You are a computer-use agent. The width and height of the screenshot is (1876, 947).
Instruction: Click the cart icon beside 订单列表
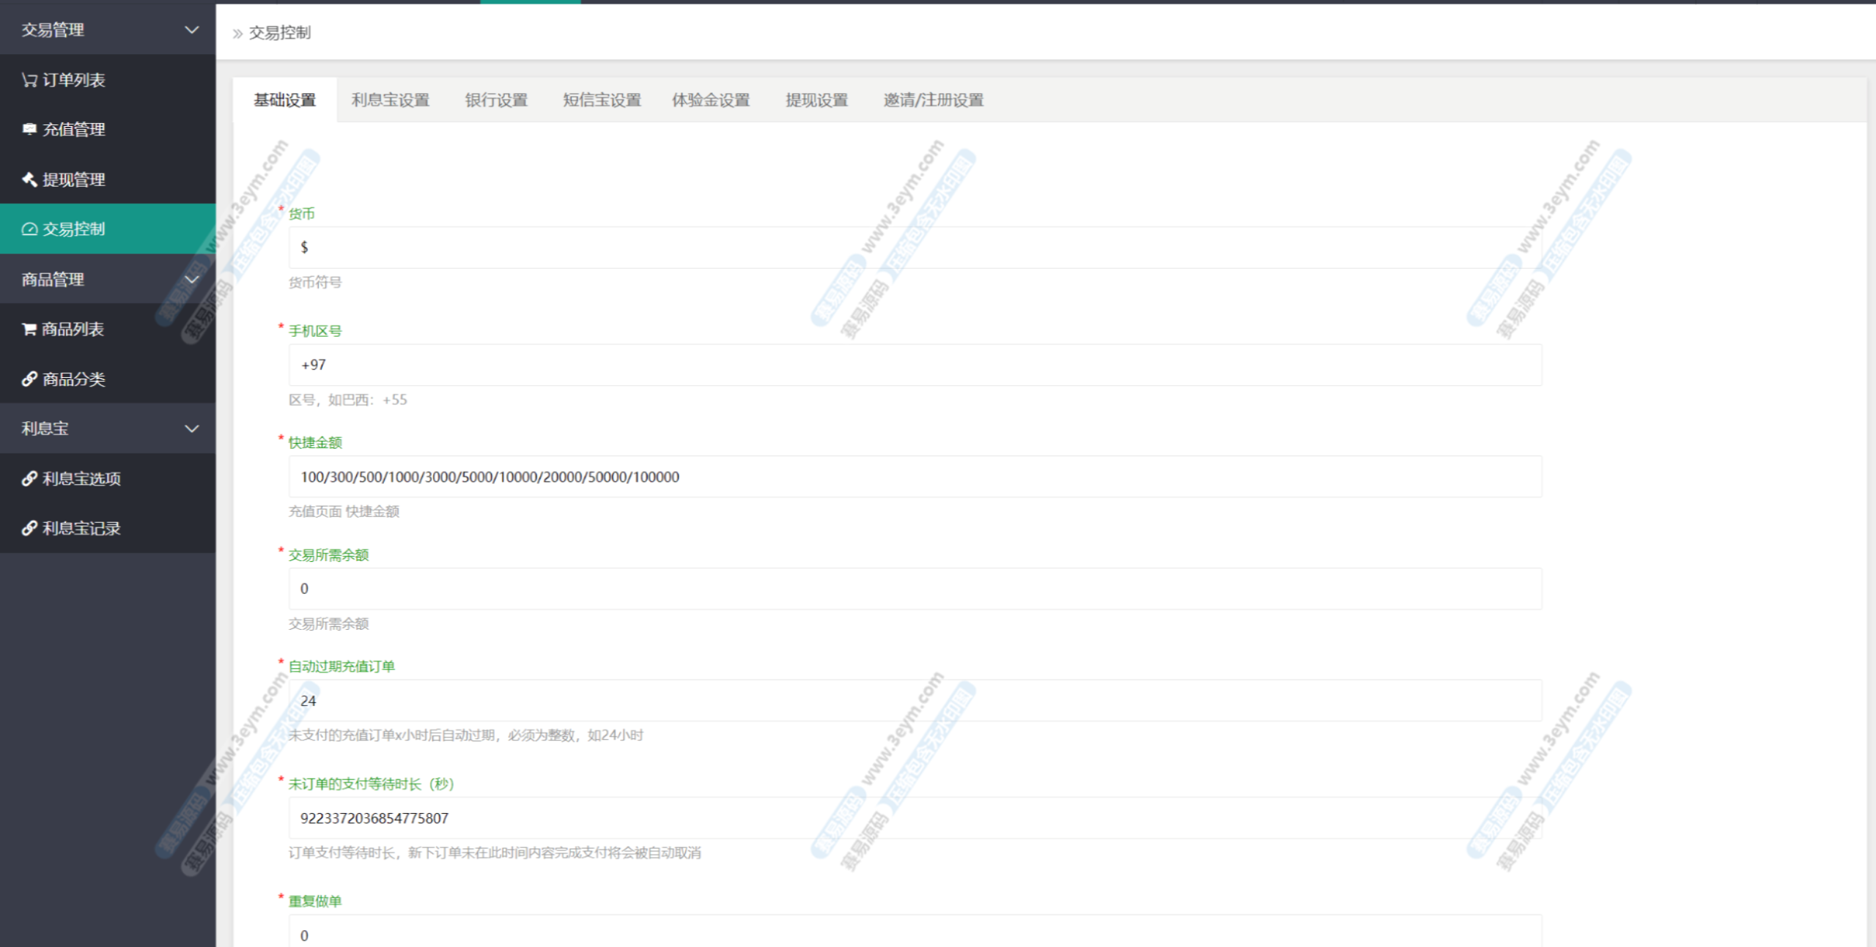29,80
